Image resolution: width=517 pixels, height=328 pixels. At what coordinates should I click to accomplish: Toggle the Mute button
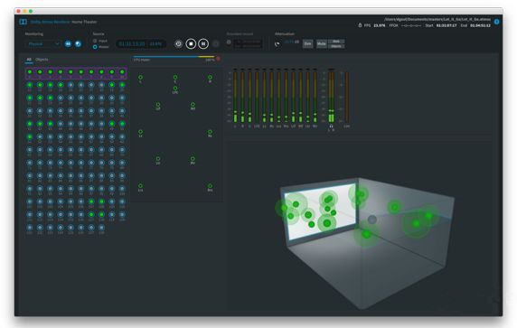(x=322, y=44)
